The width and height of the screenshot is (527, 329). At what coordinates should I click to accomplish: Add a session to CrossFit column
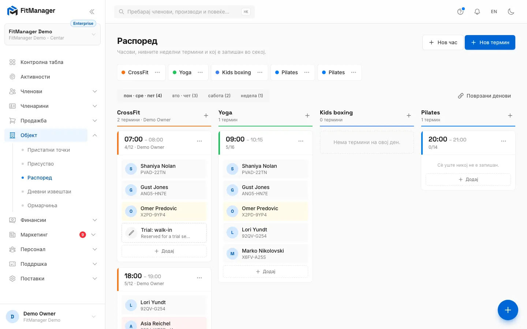pyautogui.click(x=206, y=116)
